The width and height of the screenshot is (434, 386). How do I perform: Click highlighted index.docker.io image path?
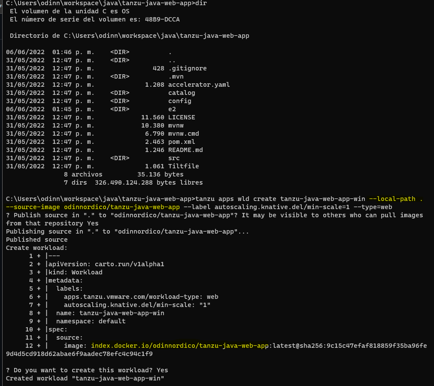pyautogui.click(x=179, y=346)
